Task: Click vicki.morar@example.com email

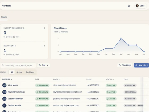Action: coord(64,85)
